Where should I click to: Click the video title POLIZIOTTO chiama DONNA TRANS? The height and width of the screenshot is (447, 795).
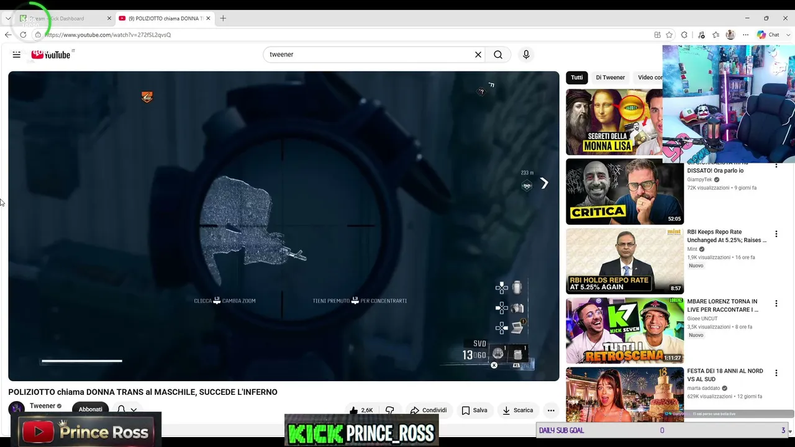click(143, 392)
